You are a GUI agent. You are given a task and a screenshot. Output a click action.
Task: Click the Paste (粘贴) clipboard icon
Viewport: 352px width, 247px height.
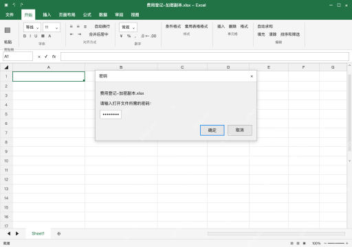pos(8,30)
